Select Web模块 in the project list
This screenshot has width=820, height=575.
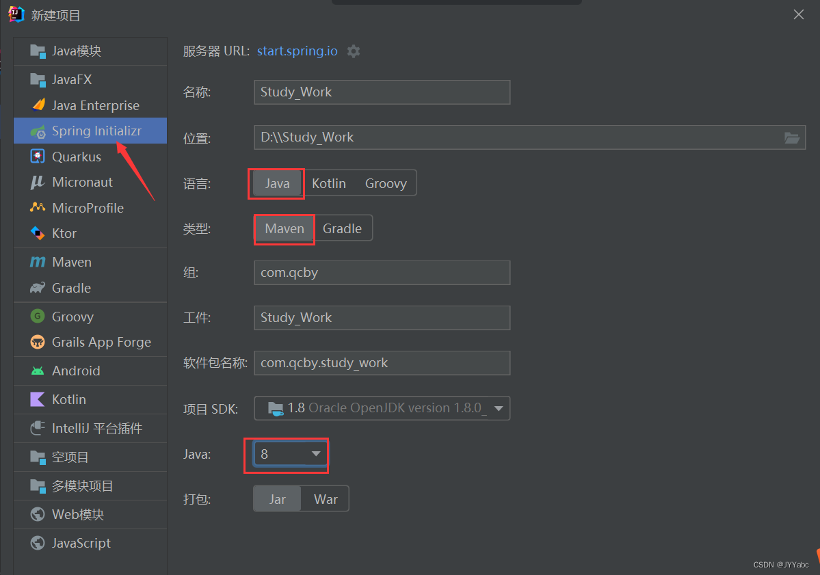coord(90,514)
